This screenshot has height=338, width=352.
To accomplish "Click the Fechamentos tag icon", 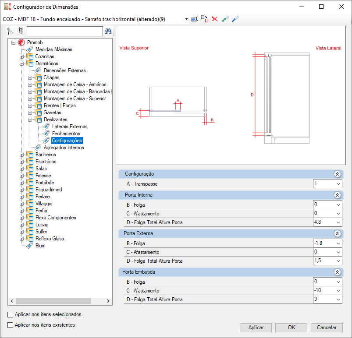I will coord(46,134).
